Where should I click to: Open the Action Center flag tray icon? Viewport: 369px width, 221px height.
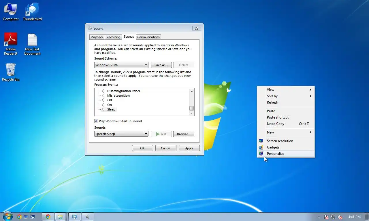point(326,217)
